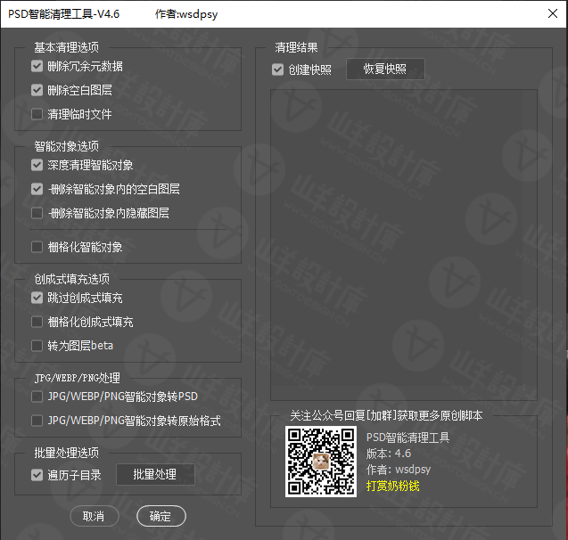Image resolution: width=568 pixels, height=540 pixels.
Task: Check 栅格化智能对象 checkbox
Action: tap(37, 247)
